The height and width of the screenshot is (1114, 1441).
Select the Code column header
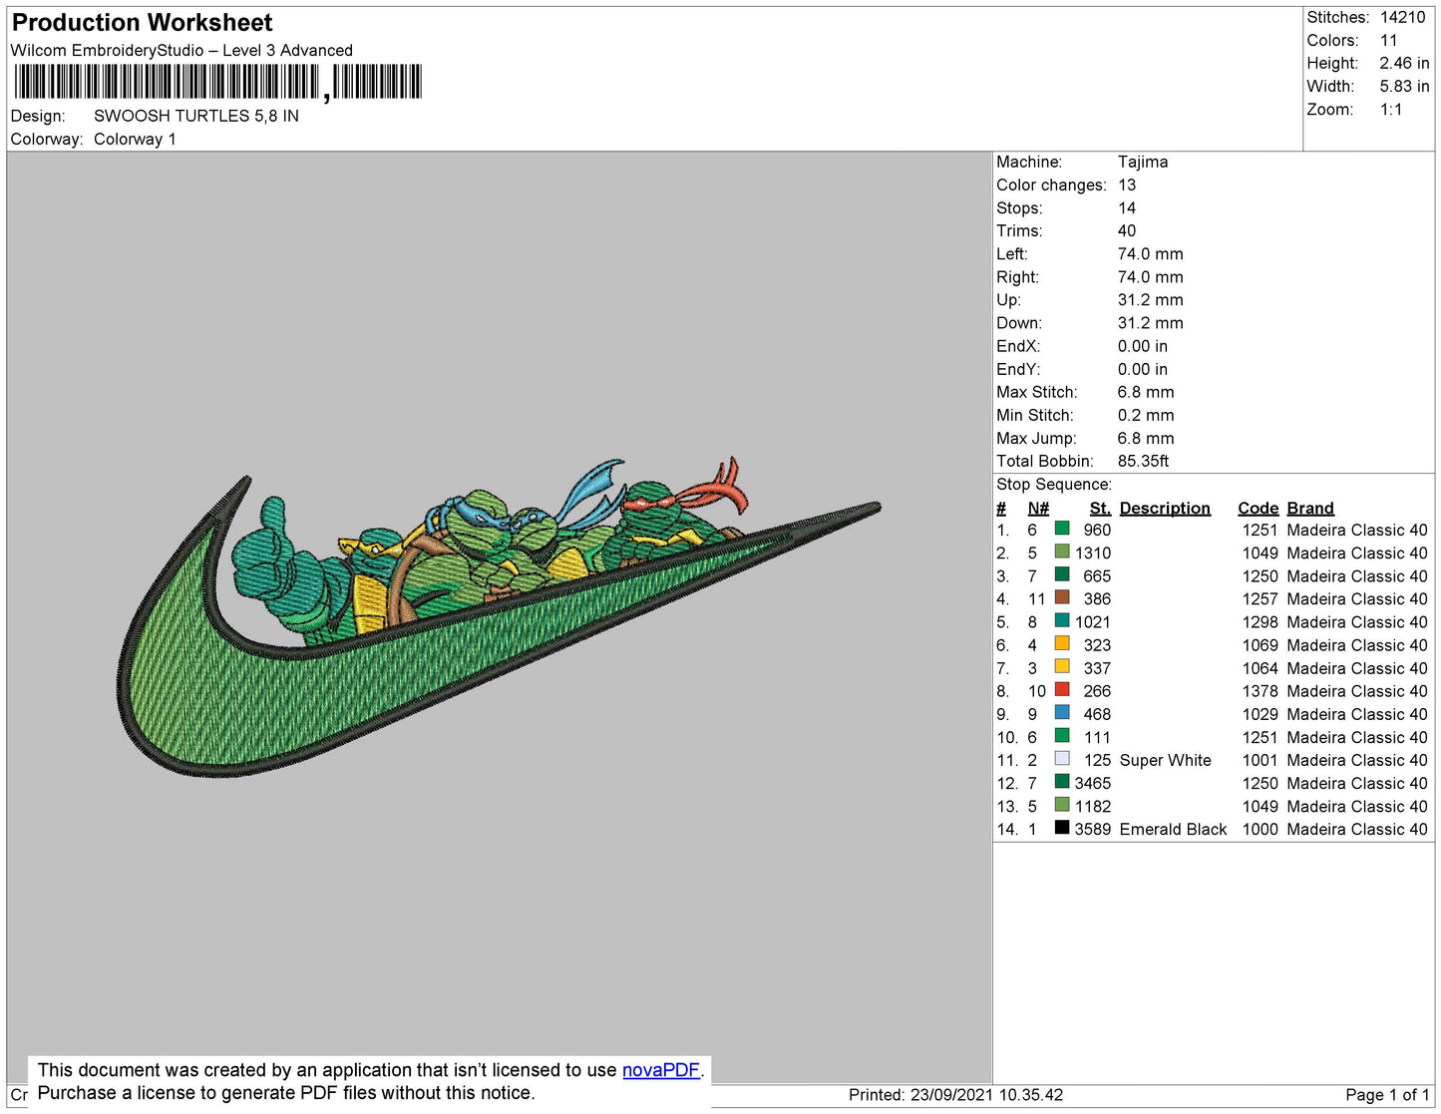pos(1258,509)
